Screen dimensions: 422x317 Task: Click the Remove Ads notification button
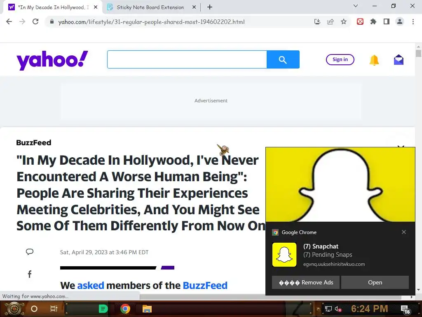[x=306, y=282]
